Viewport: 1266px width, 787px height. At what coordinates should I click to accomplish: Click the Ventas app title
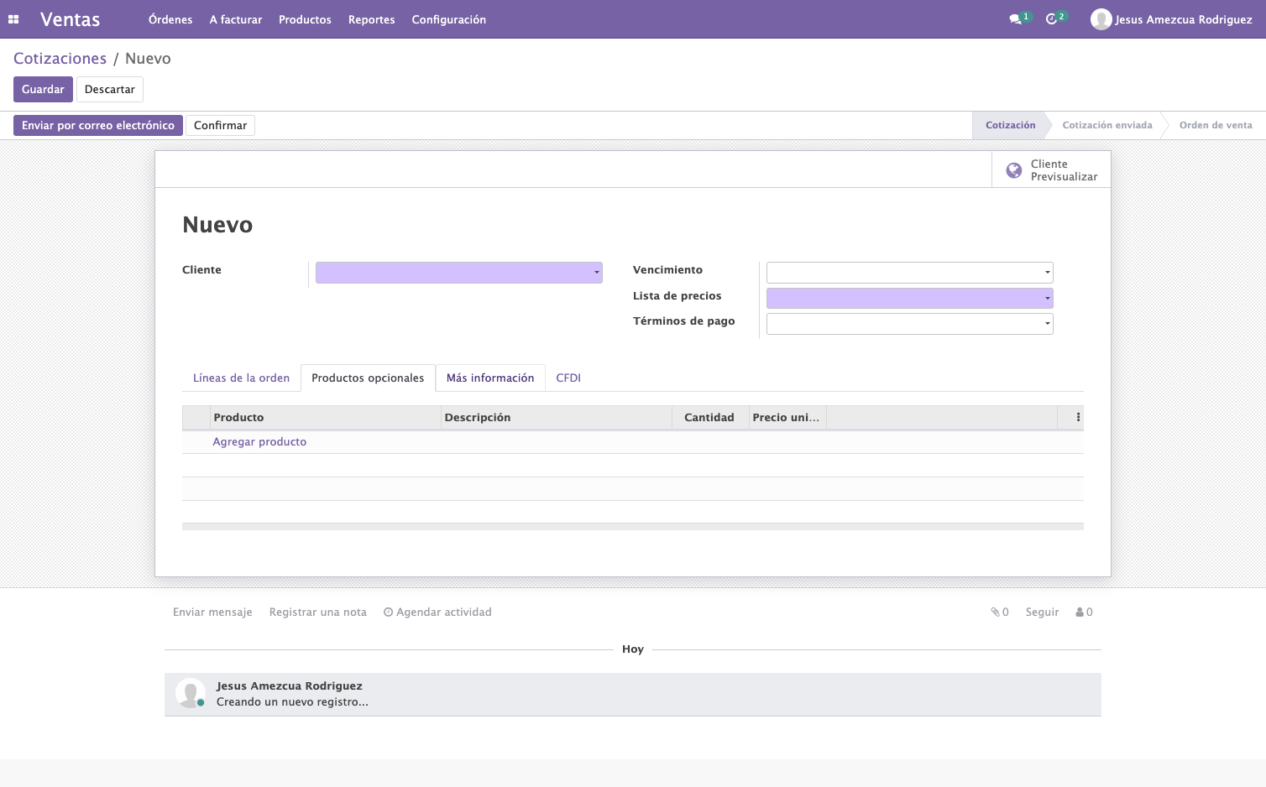coord(70,19)
